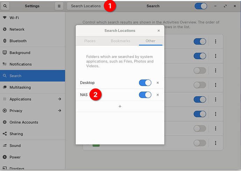Remove the Desktop search location
This screenshot has width=241, height=171.
pos(158,83)
